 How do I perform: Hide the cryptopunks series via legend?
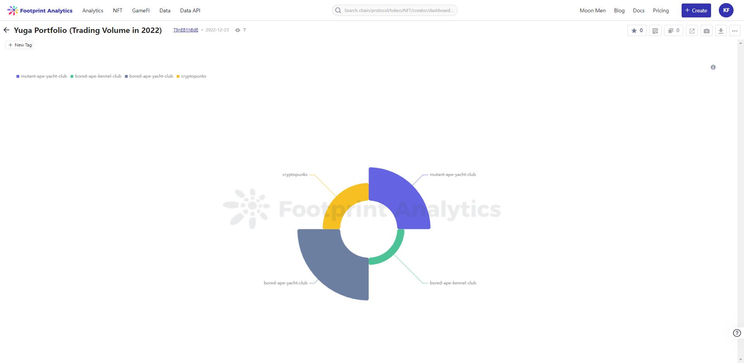pyautogui.click(x=191, y=76)
